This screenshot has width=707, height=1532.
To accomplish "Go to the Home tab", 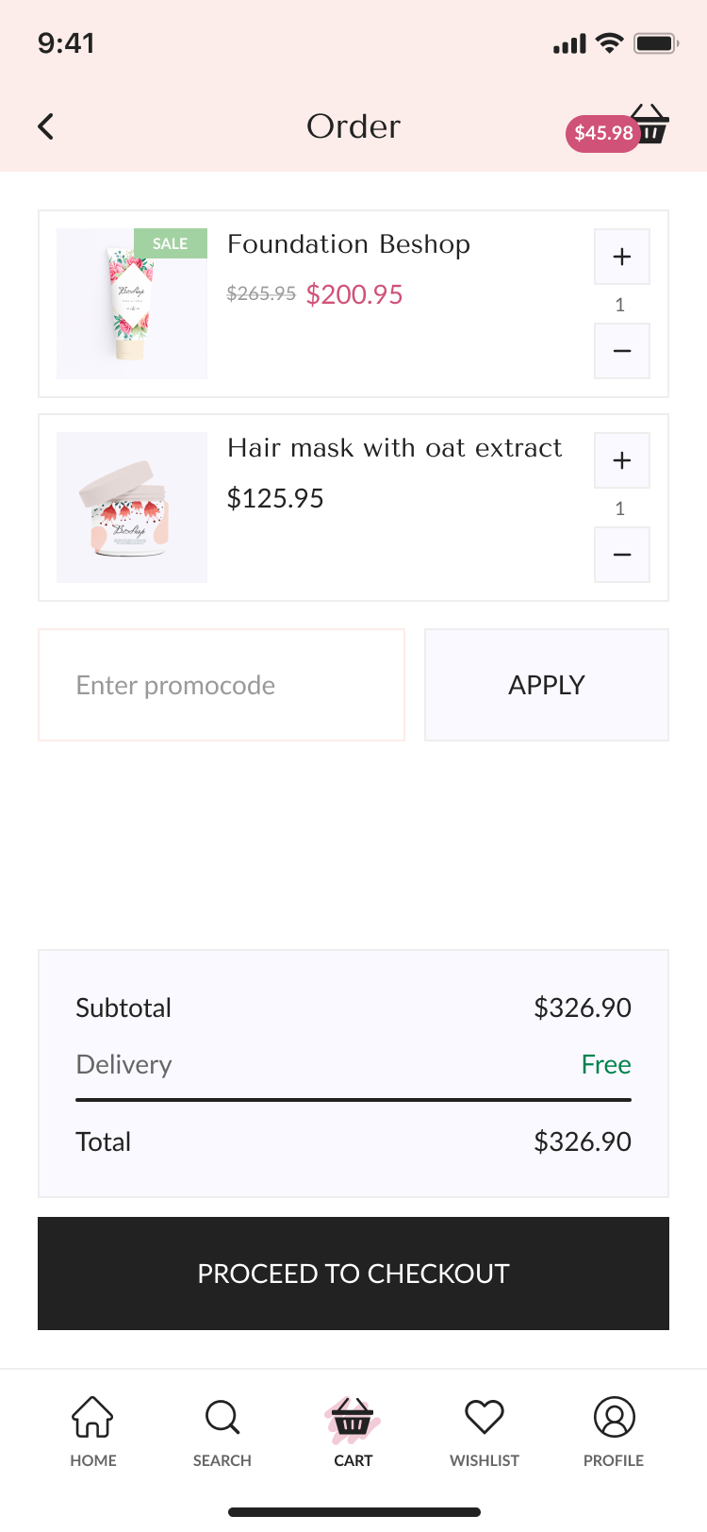I will pos(93,1431).
